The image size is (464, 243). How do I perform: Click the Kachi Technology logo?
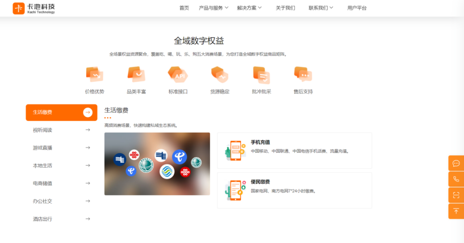pyautogui.click(x=34, y=8)
